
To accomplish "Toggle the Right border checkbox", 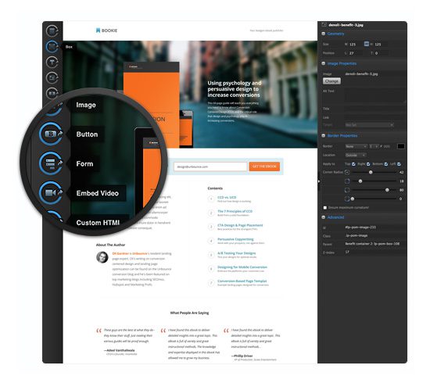I will point(368,164).
